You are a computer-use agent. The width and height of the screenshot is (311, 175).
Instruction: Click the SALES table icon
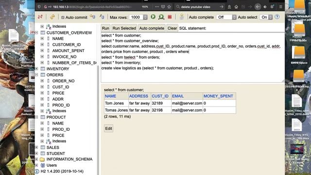[x=43, y=147]
